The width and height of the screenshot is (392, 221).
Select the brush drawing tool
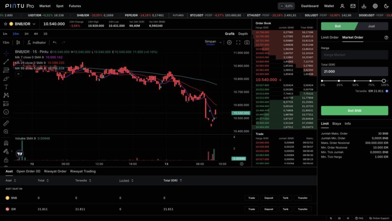[6, 79]
